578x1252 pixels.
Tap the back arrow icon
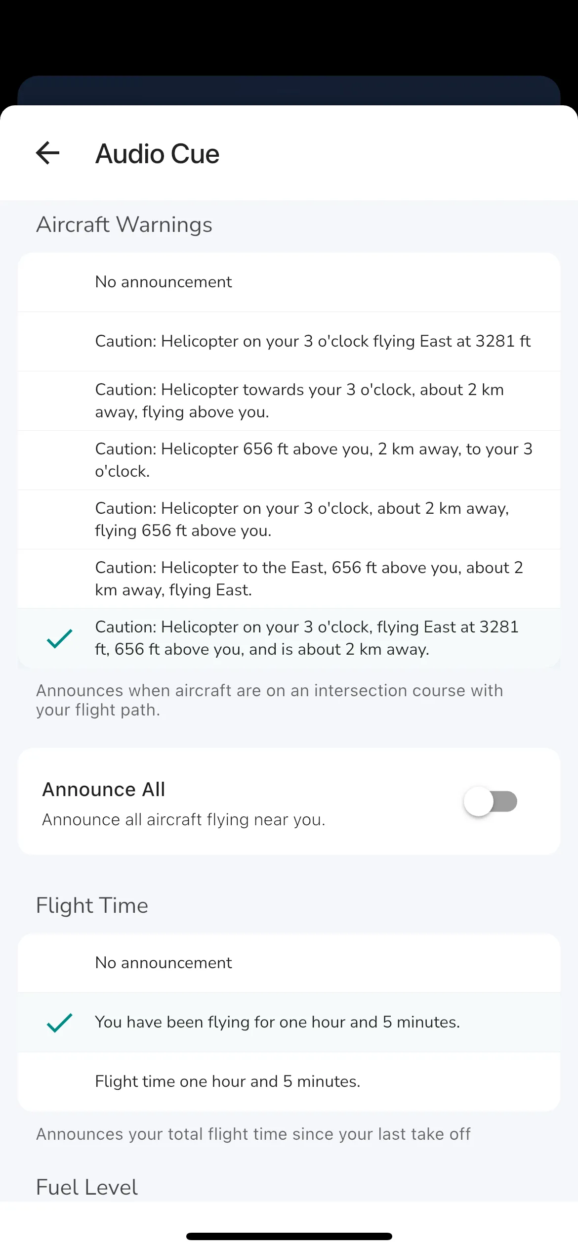point(48,153)
